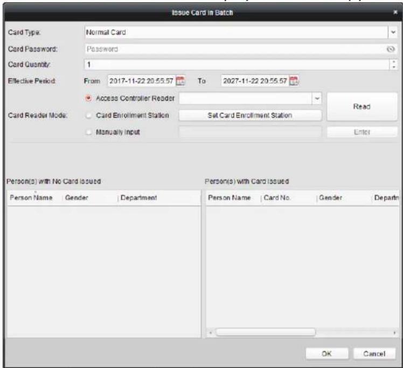This screenshot has width=403, height=368.
Task: Toggle card password visibility eye icon
Action: coord(391,49)
